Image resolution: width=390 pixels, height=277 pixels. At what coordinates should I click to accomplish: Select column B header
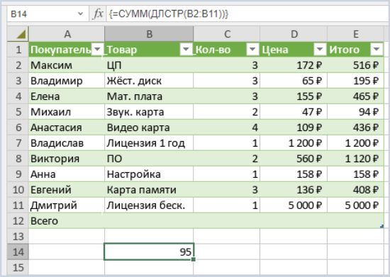pos(149,34)
